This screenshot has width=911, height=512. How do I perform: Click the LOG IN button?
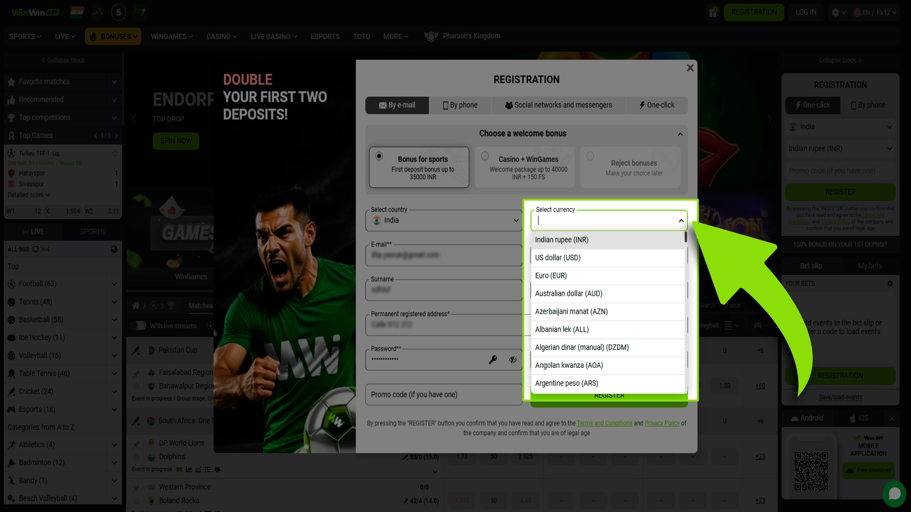click(x=806, y=12)
